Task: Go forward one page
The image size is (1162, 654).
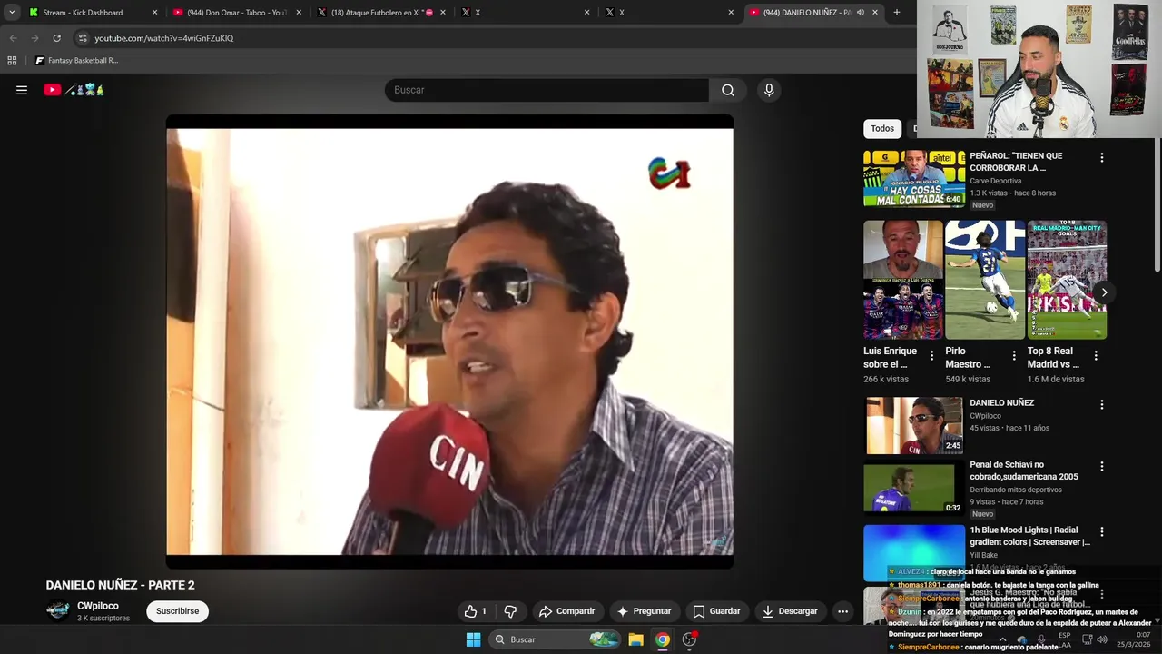Action: coord(34,38)
